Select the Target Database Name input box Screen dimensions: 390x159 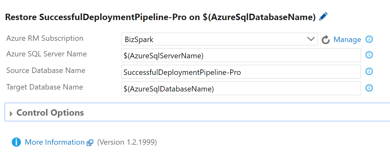241,89
